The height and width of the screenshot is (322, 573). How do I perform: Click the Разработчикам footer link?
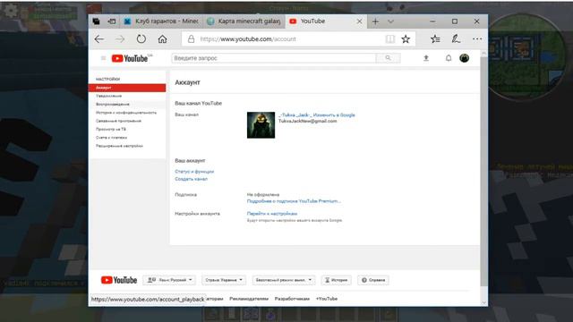(x=292, y=299)
